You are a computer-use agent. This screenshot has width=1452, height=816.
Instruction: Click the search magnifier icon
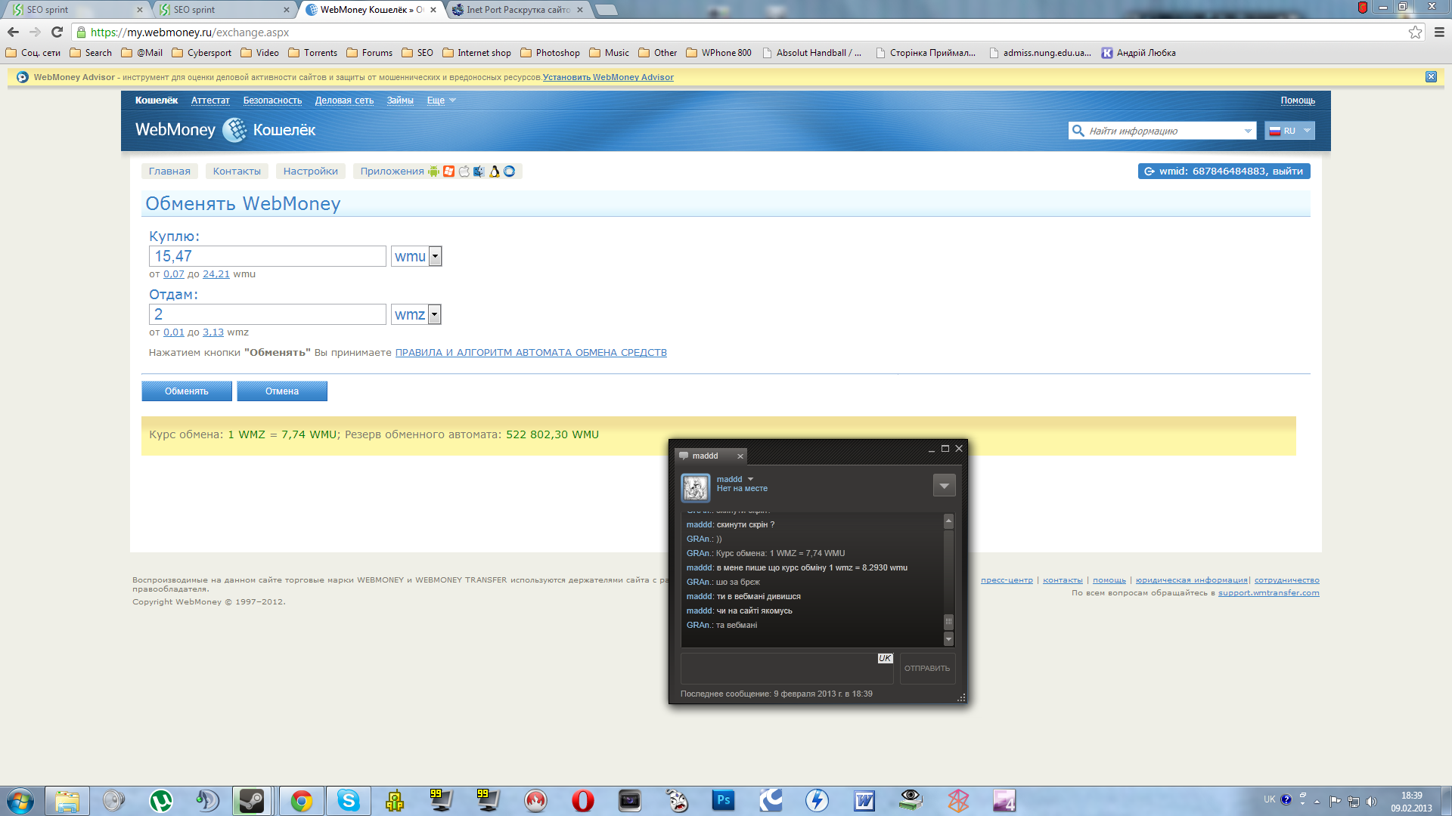[x=1078, y=131]
